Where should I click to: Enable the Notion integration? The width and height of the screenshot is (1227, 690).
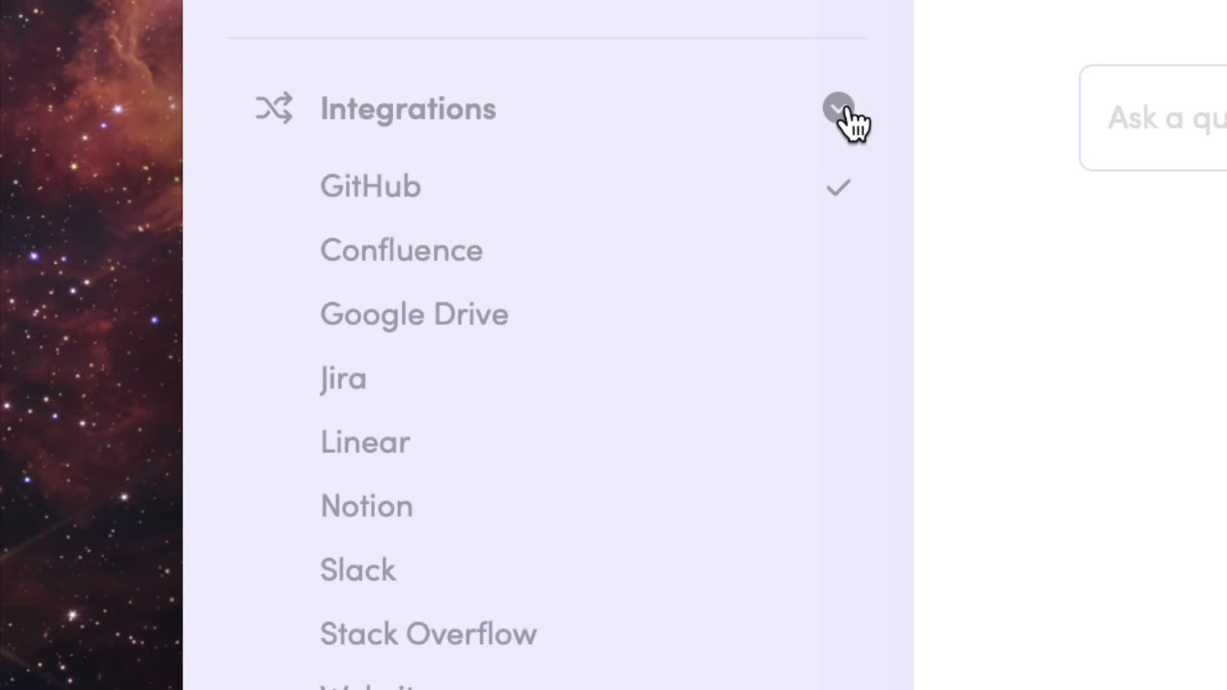pyautogui.click(x=367, y=507)
